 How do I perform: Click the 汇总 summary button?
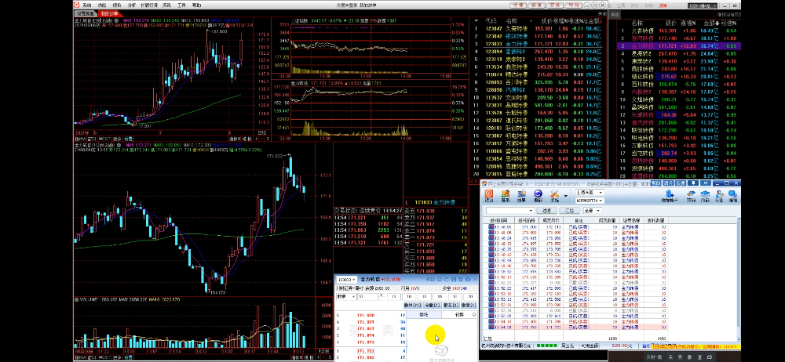point(569,211)
